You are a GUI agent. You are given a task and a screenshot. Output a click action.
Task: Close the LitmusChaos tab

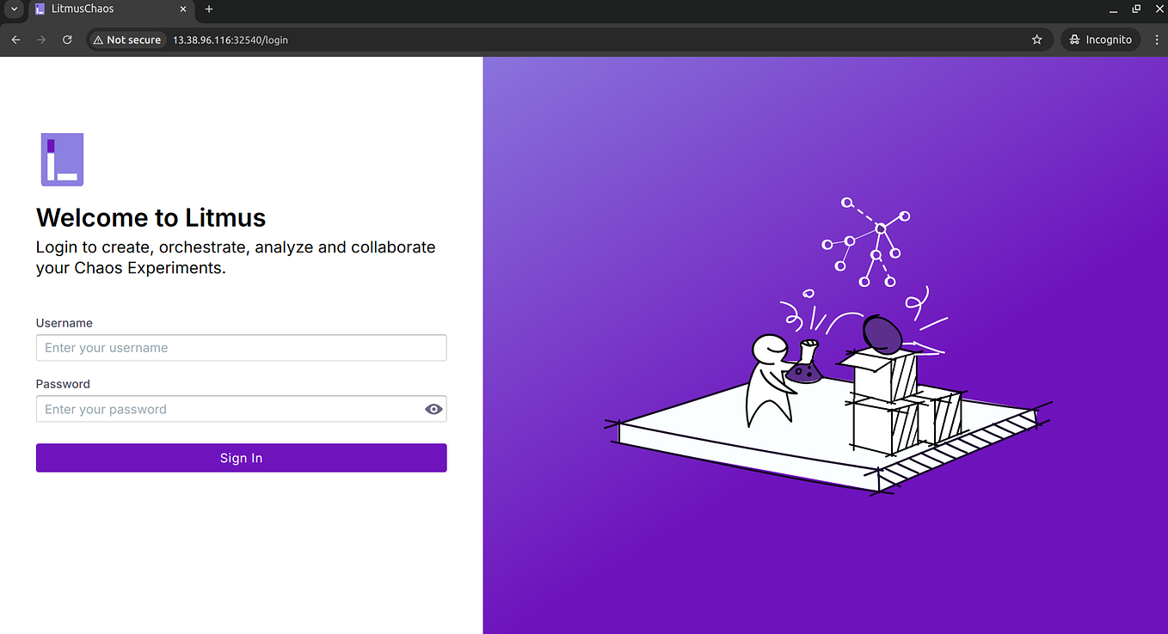181,9
